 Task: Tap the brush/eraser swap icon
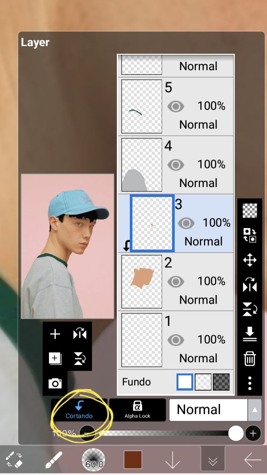[x=15, y=460]
